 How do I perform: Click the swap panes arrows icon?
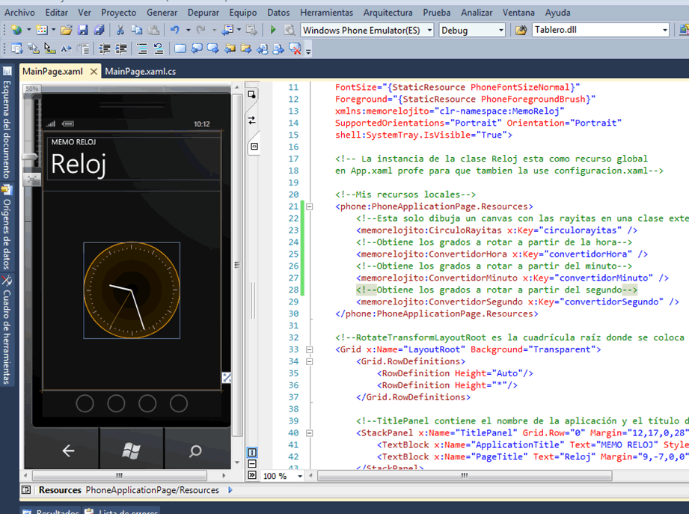252,120
